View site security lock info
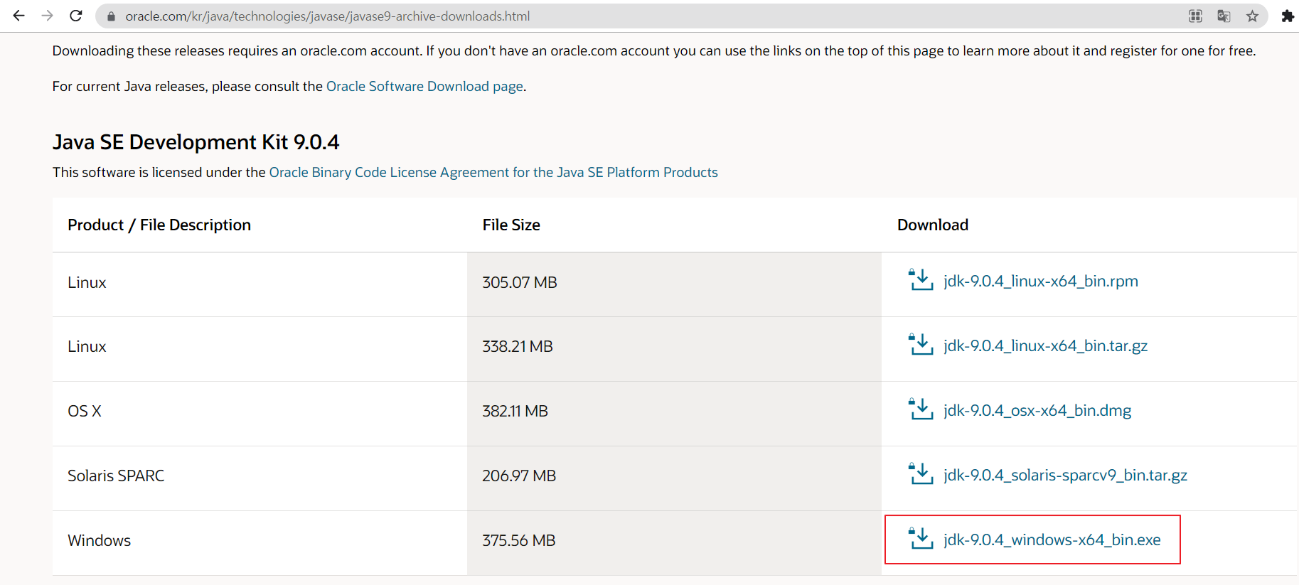Screen dimensions: 1299x585 111,16
